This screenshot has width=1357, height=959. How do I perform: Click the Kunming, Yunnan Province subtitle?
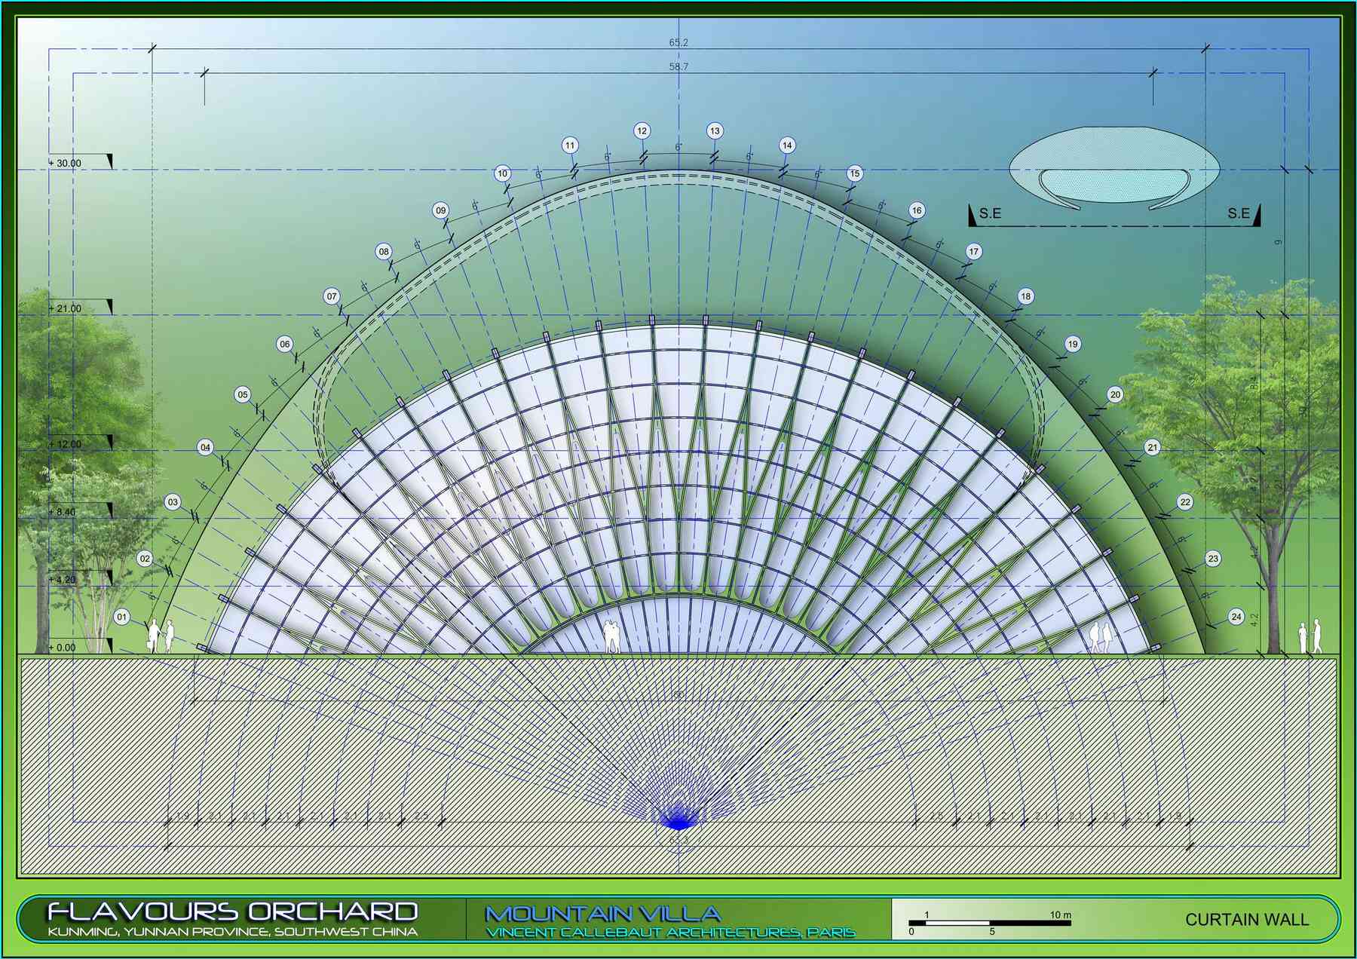[x=232, y=932]
